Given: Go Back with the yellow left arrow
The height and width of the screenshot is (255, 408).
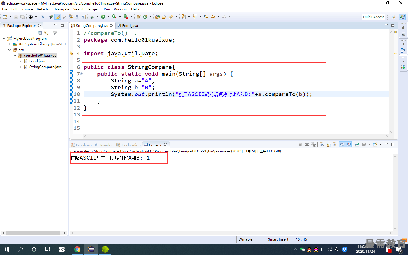Looking at the screenshot, I should (x=213, y=17).
